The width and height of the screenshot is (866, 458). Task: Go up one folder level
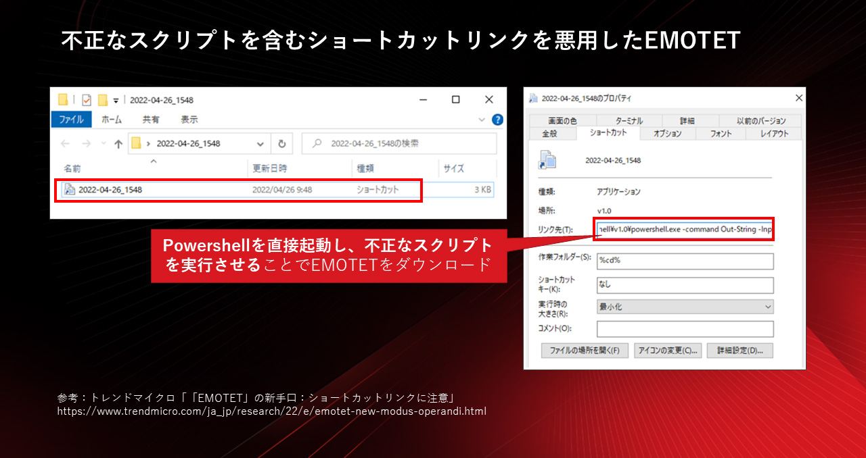point(118,143)
